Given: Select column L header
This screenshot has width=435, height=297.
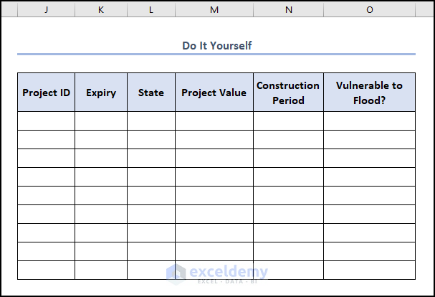Looking at the screenshot, I should [x=151, y=9].
